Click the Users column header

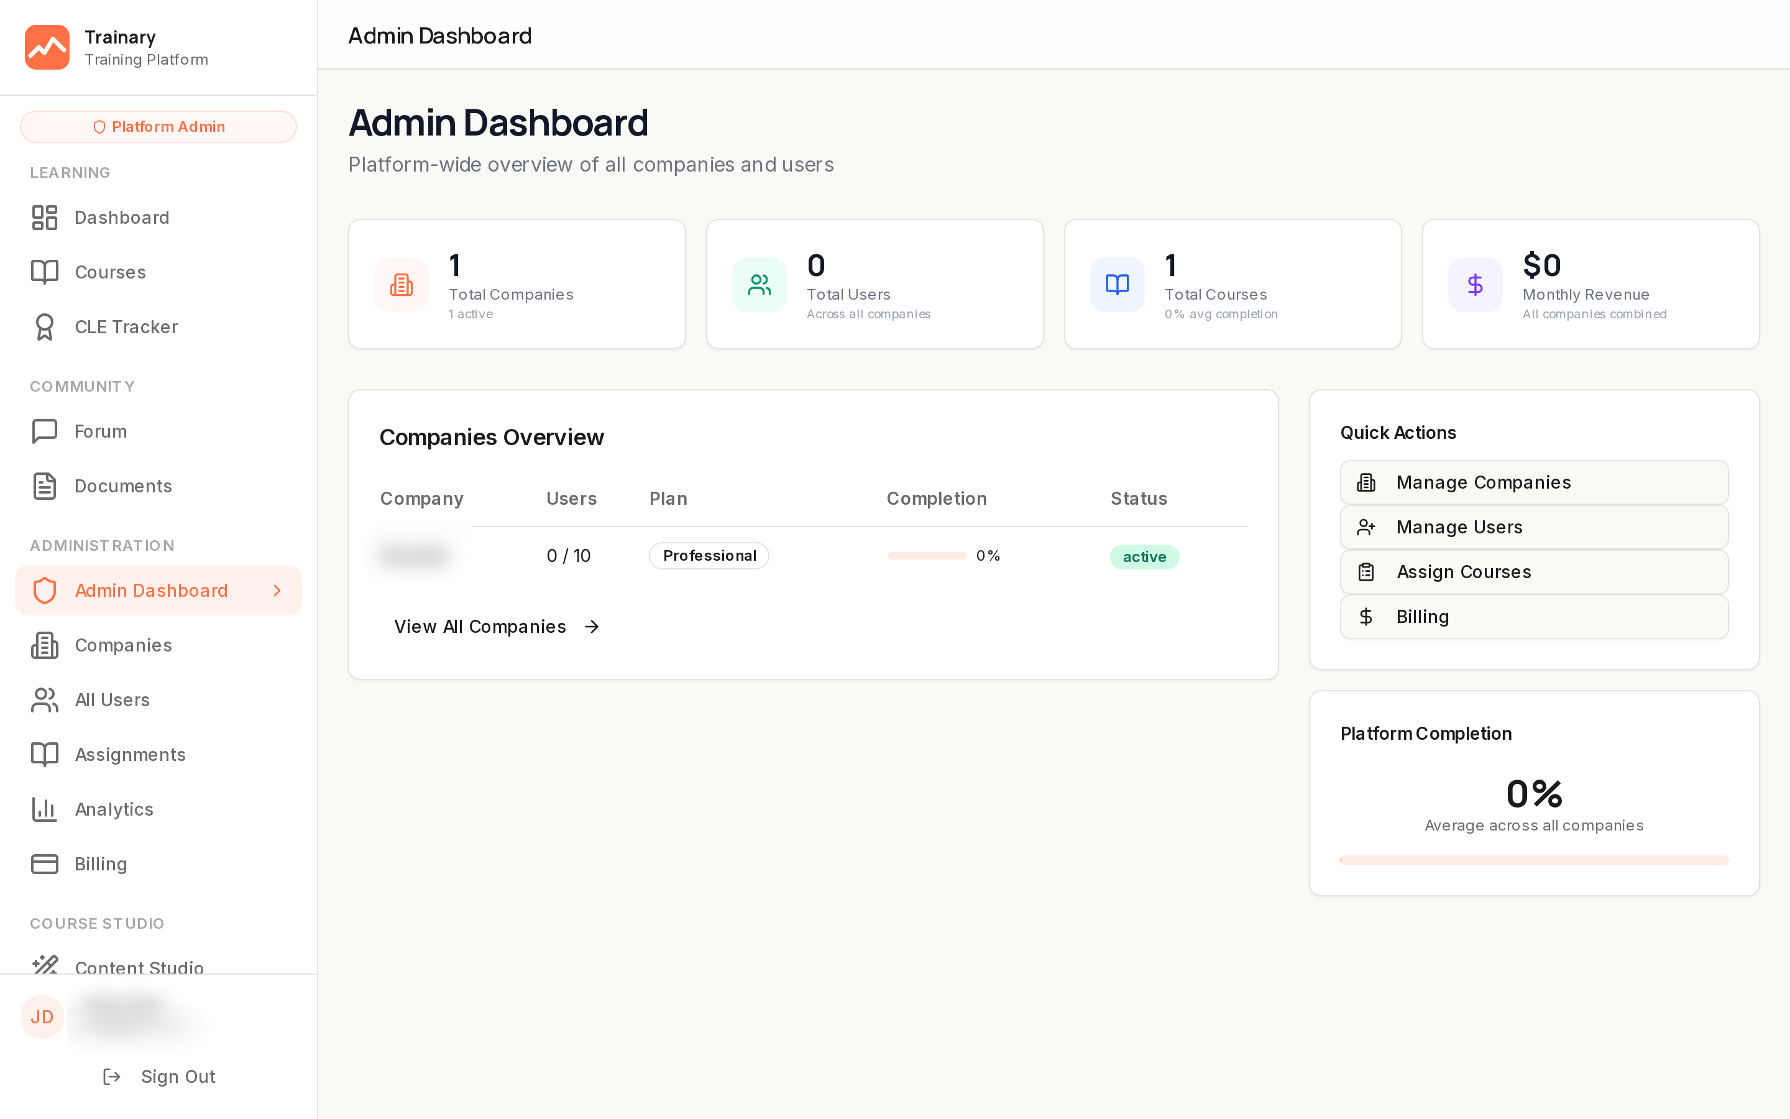[571, 499]
